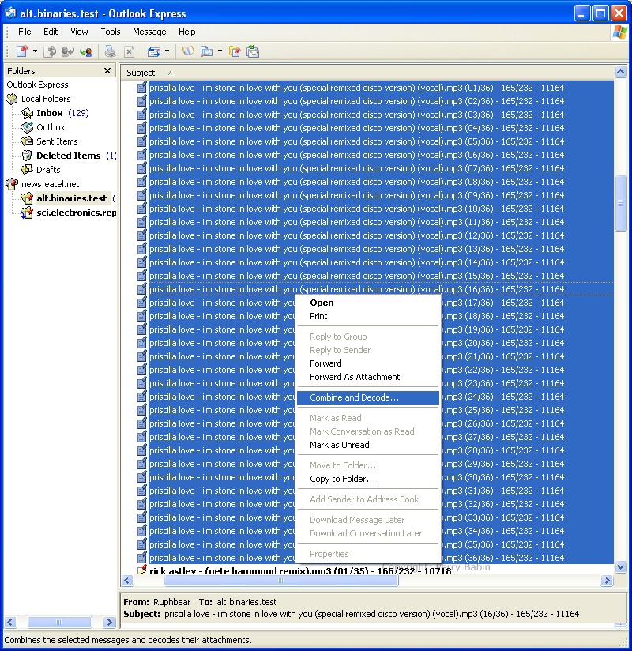Image resolution: width=632 pixels, height=651 pixels.
Task: Click the message icon for part (10/36)
Action: tap(142, 209)
